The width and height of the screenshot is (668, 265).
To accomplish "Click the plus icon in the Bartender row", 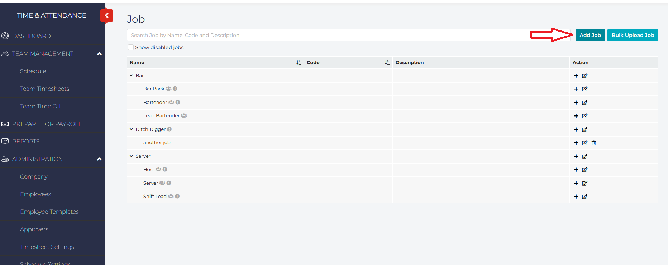I will [x=576, y=103].
